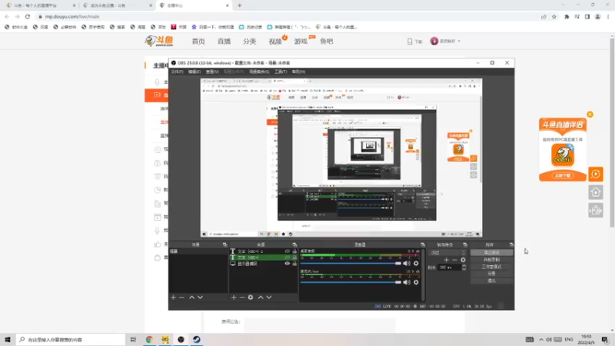This screenshot has width=615, height=346.
Task: Open Douyu categories nav link
Action: tap(249, 42)
